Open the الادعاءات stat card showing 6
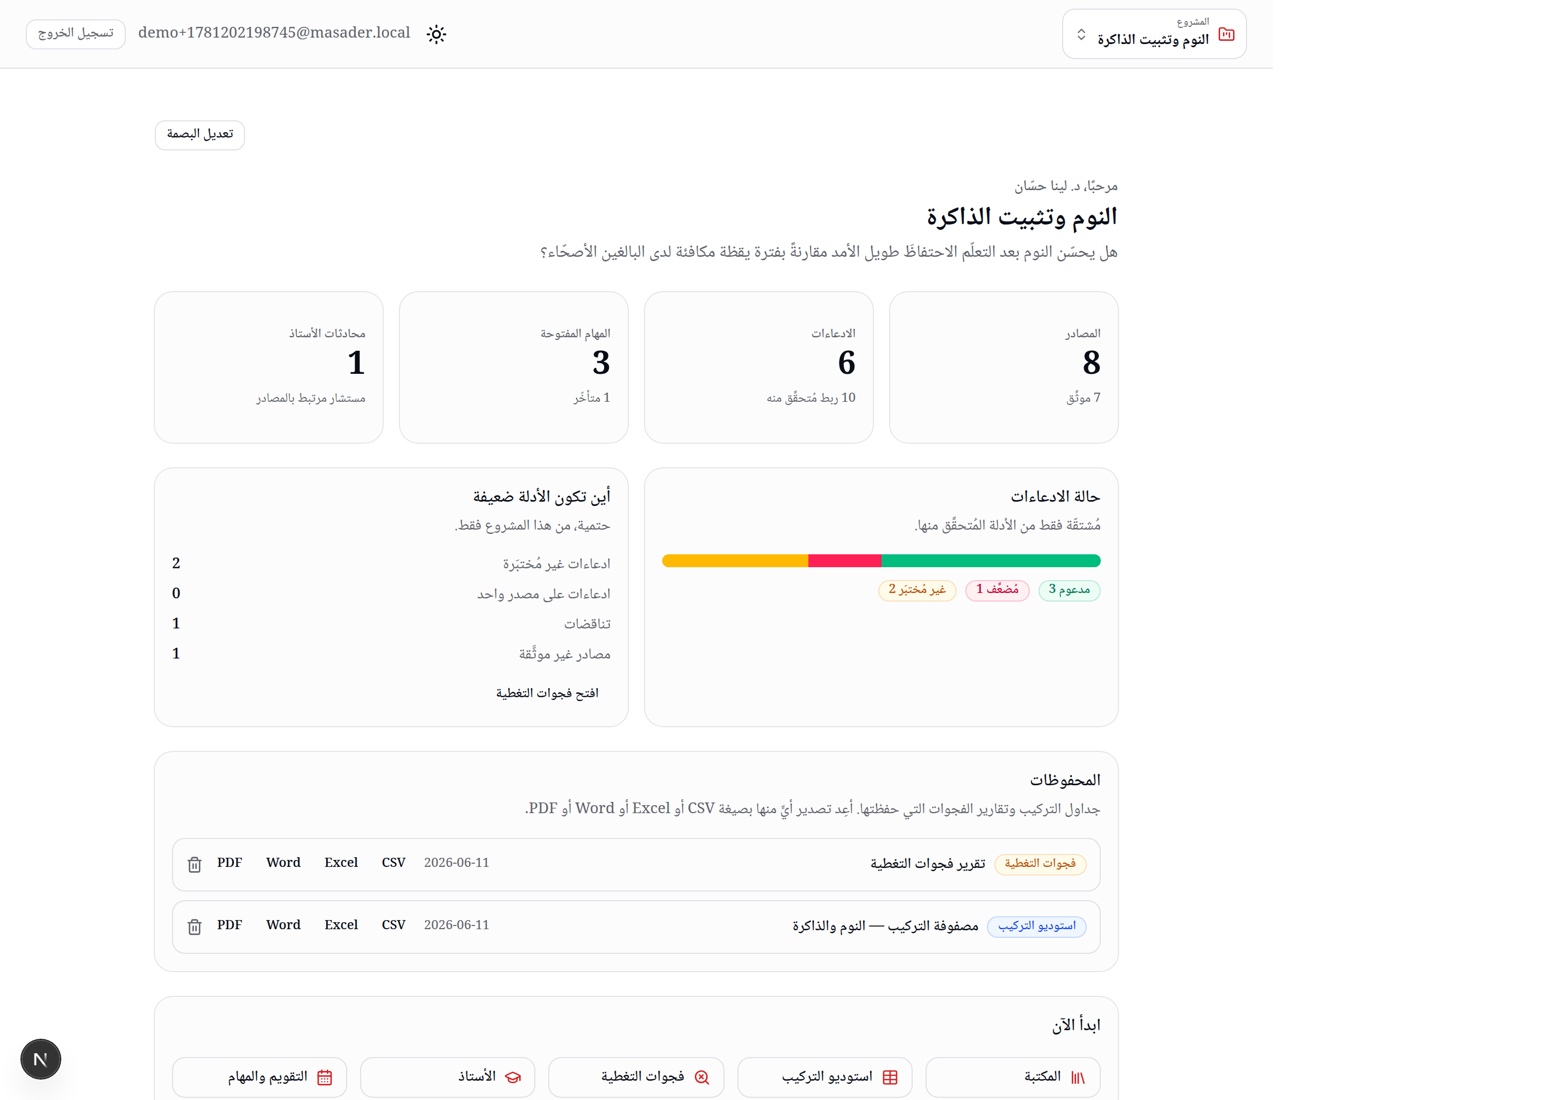Screen dimensions: 1548x1100 (x=758, y=367)
